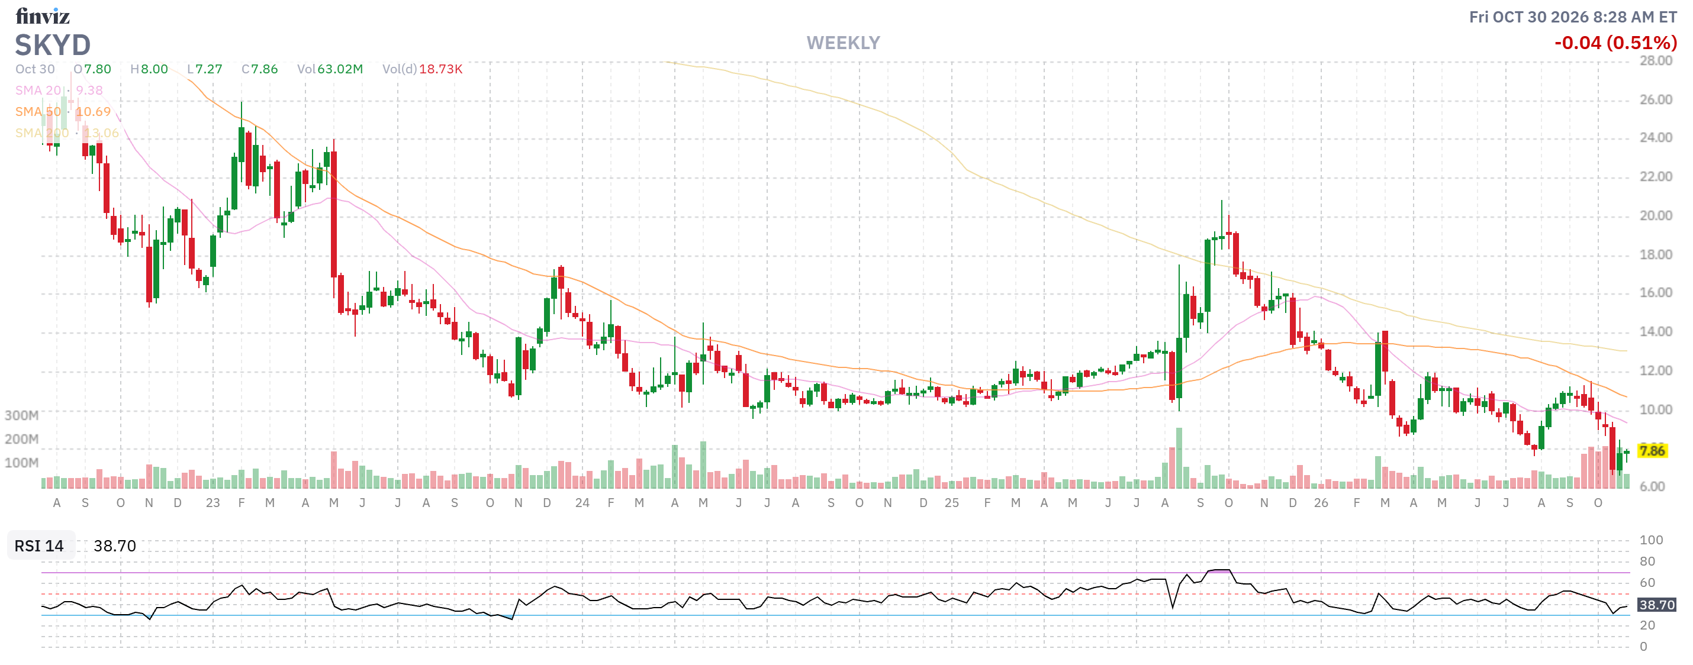
Task: Click the Vol 63.02M volume value
Action: click(340, 69)
